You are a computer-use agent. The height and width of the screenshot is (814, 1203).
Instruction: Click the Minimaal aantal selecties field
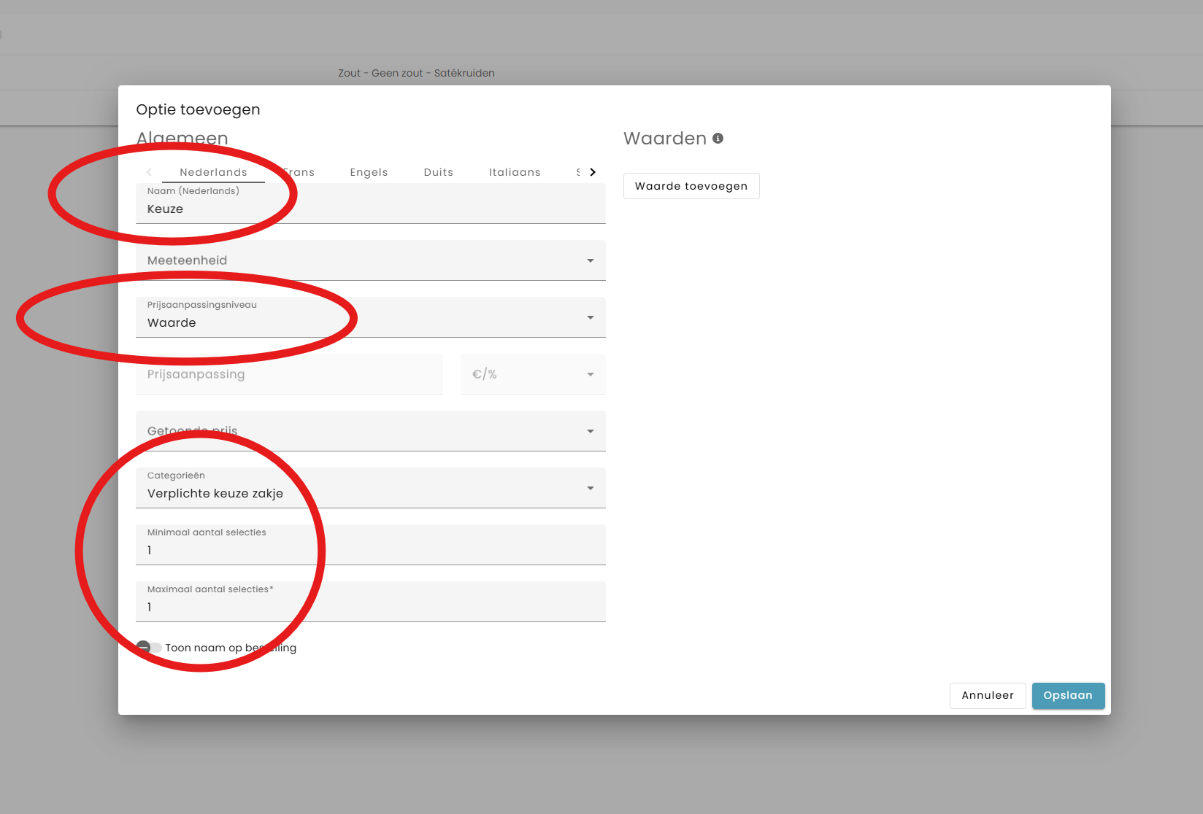click(x=370, y=550)
